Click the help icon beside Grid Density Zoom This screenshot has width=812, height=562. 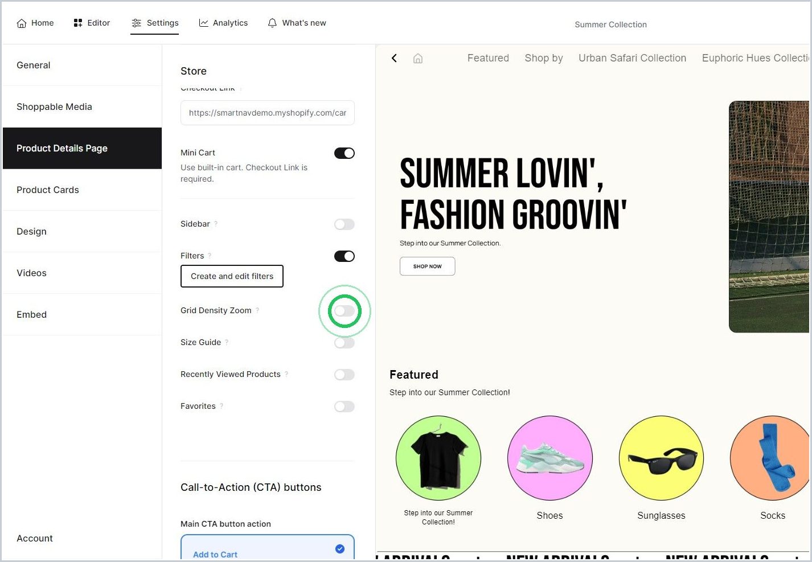[257, 310]
